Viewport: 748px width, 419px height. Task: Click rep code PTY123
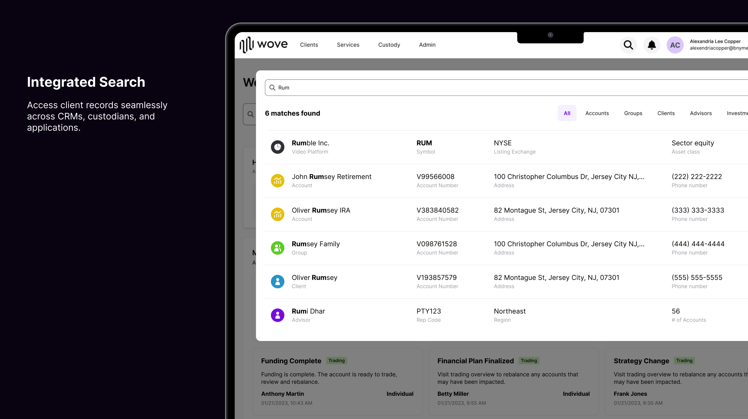pos(429,311)
